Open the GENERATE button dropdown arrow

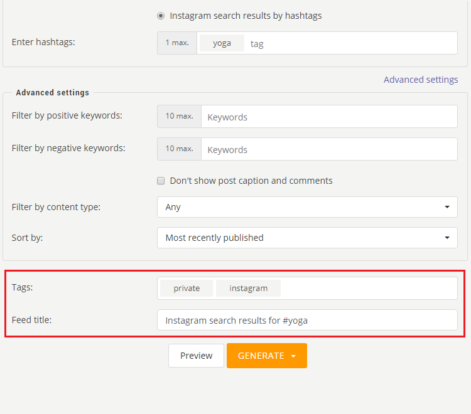coord(293,356)
